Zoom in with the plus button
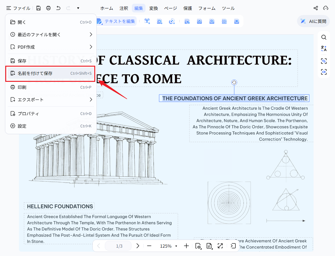This screenshot has height=256, width=335. [186, 246]
